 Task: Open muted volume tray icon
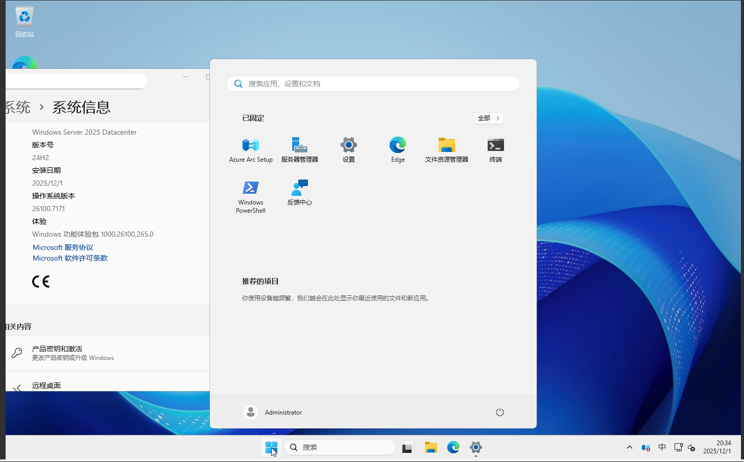691,447
